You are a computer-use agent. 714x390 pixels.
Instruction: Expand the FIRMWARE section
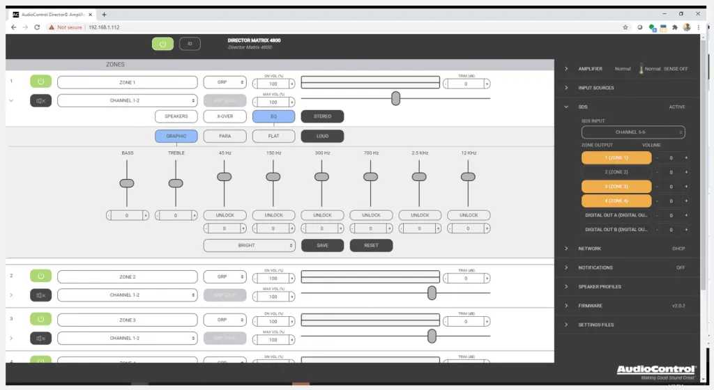566,306
